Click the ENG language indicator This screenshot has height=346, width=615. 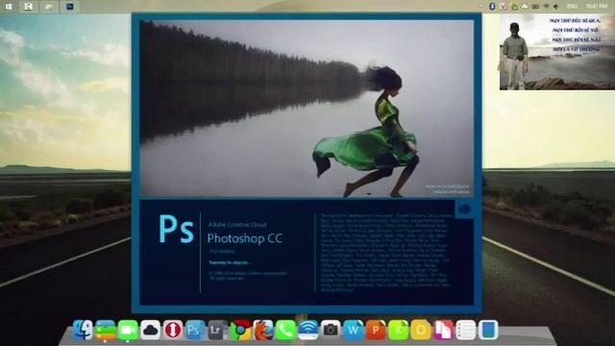(572, 7)
